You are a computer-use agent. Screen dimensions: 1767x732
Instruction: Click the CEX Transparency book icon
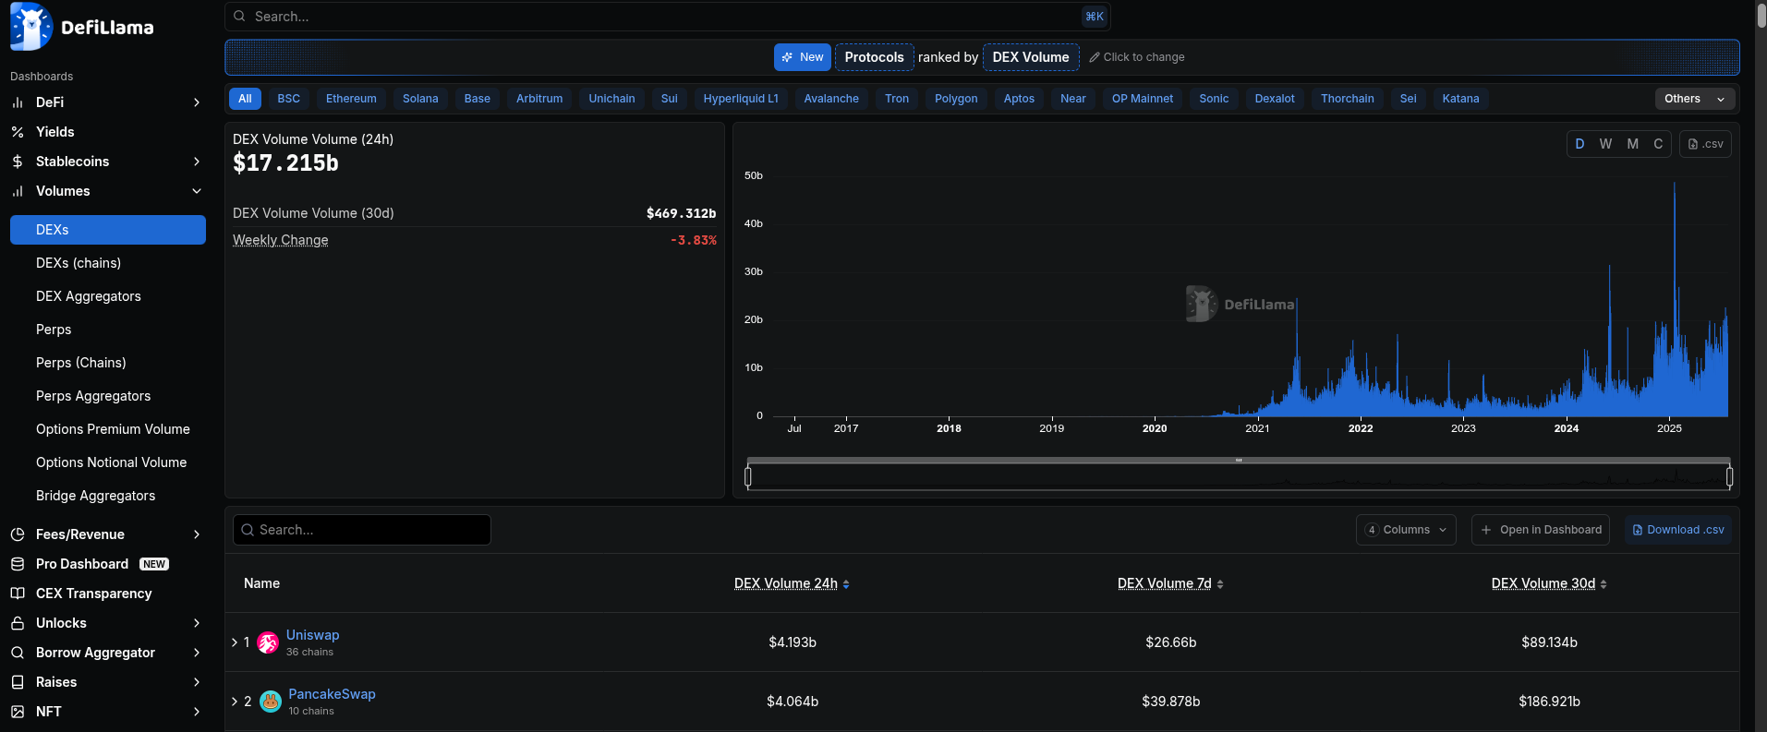click(x=18, y=594)
